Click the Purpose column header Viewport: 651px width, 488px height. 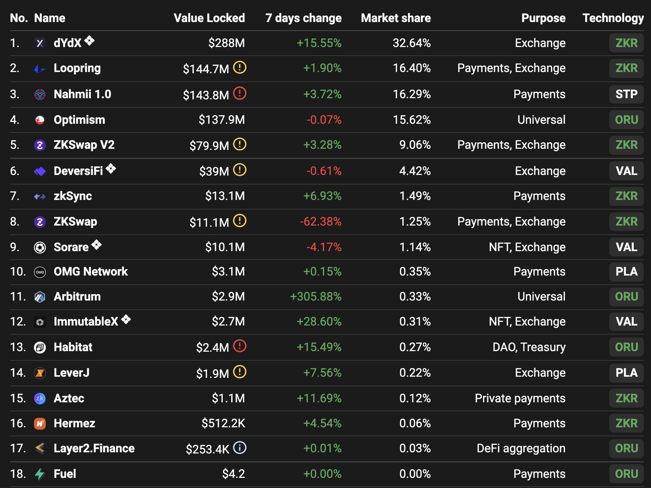click(543, 18)
